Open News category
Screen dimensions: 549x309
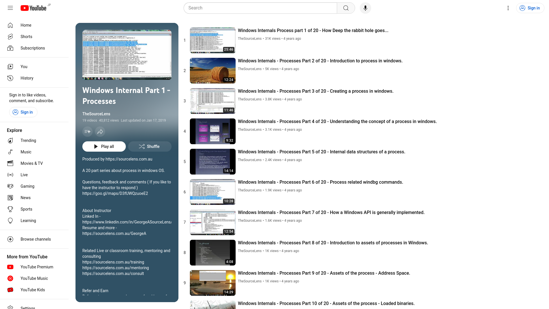point(34,198)
